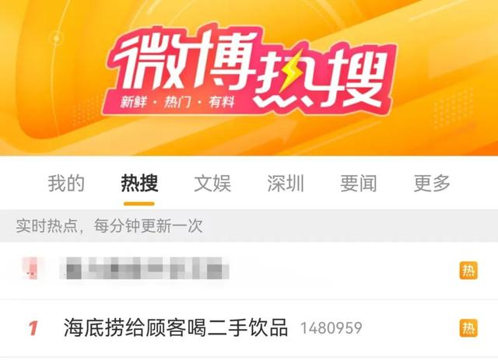The width and height of the screenshot is (498, 364).
Task: Click the red rank number 1
Action: click(x=33, y=328)
